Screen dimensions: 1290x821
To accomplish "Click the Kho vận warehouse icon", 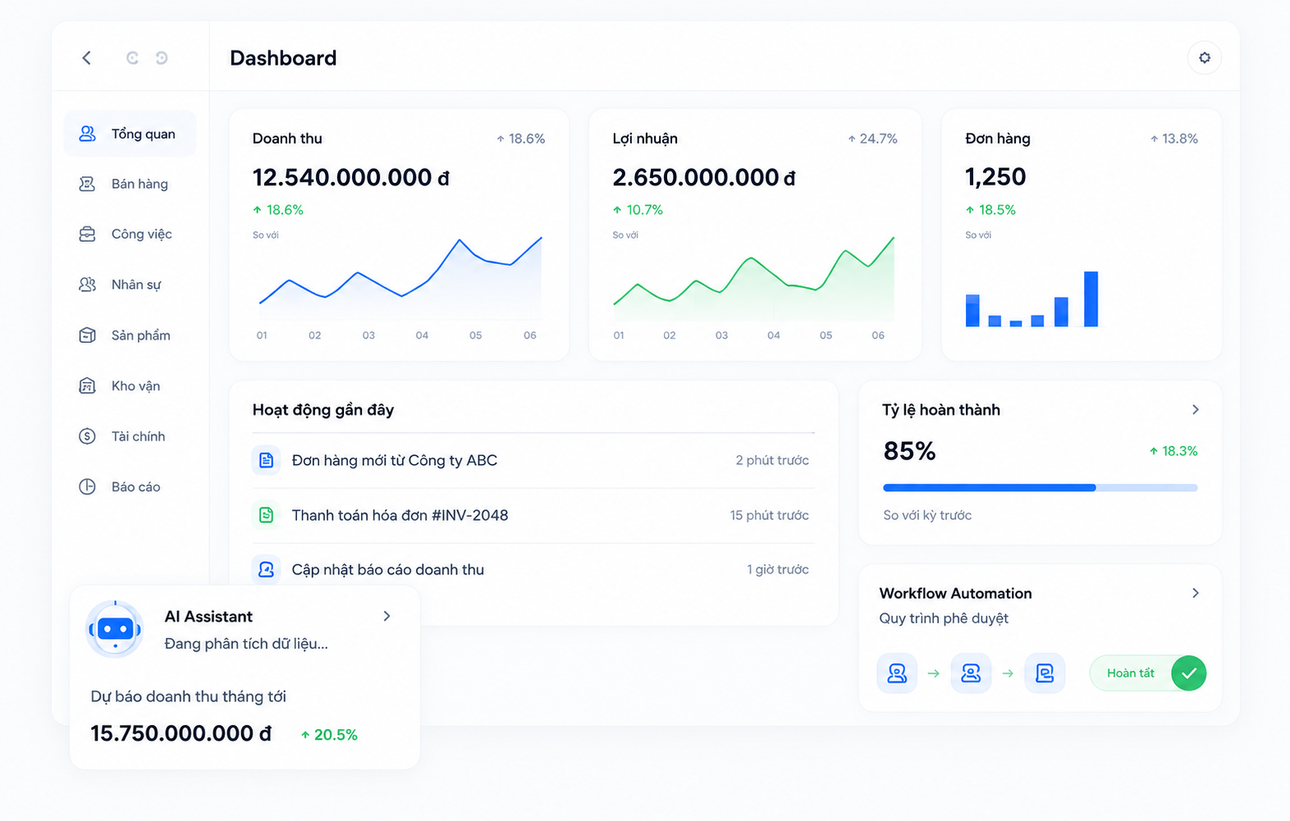I will pos(87,385).
